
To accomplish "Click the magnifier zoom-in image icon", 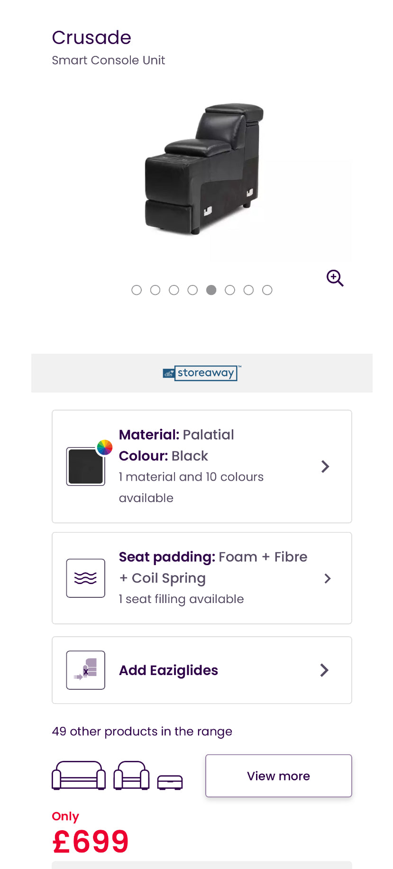I will (x=335, y=278).
